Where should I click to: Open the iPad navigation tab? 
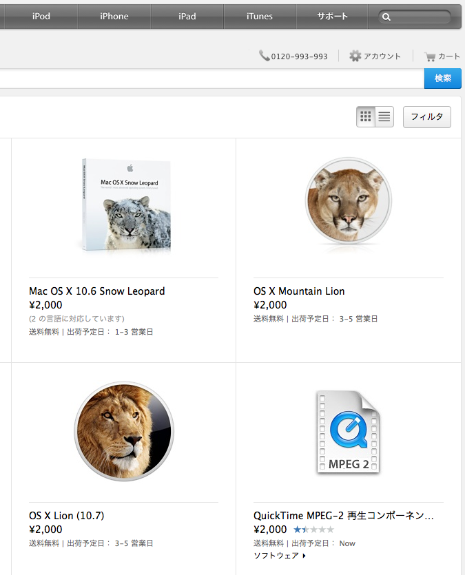click(187, 16)
